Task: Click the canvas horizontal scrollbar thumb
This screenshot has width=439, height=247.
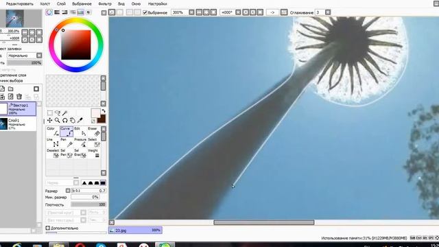Action: coord(263,222)
